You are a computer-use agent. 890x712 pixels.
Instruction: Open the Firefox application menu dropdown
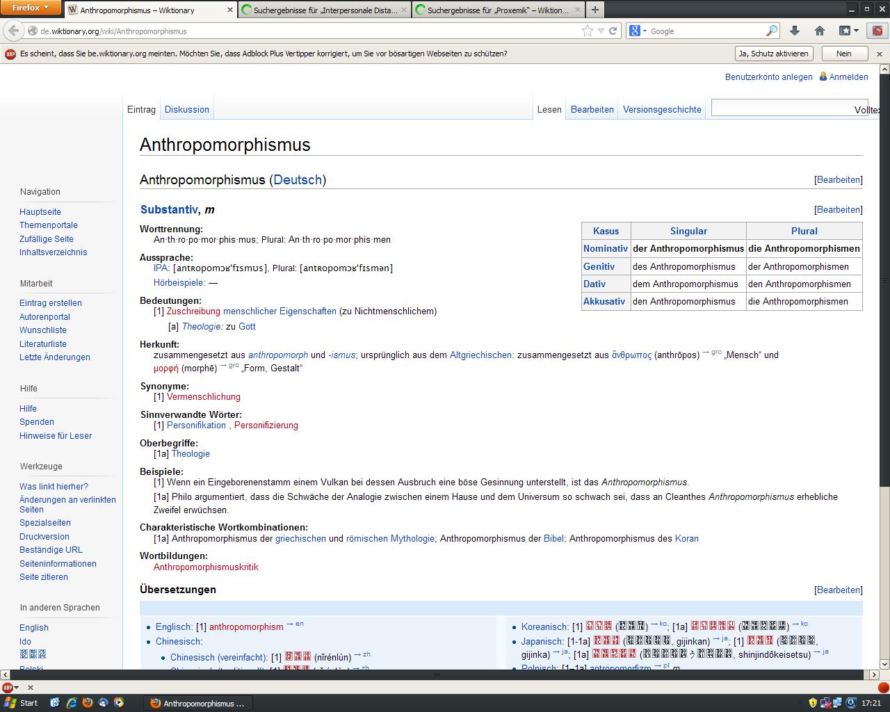[31, 8]
